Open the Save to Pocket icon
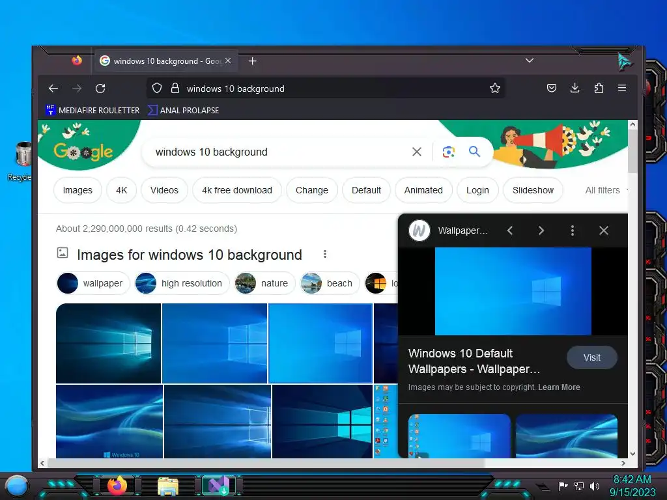 (x=552, y=88)
